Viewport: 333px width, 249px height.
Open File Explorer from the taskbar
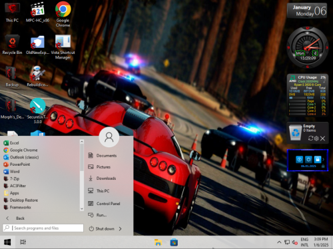[158, 242]
